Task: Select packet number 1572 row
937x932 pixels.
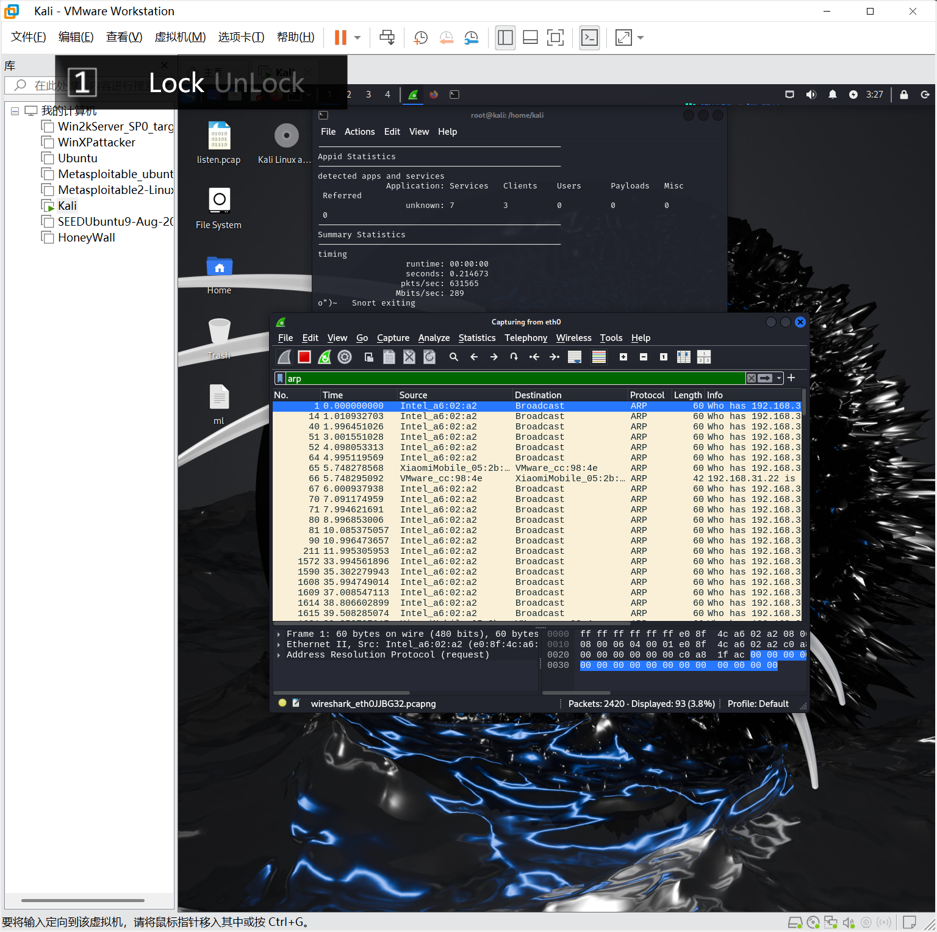Action: point(537,562)
